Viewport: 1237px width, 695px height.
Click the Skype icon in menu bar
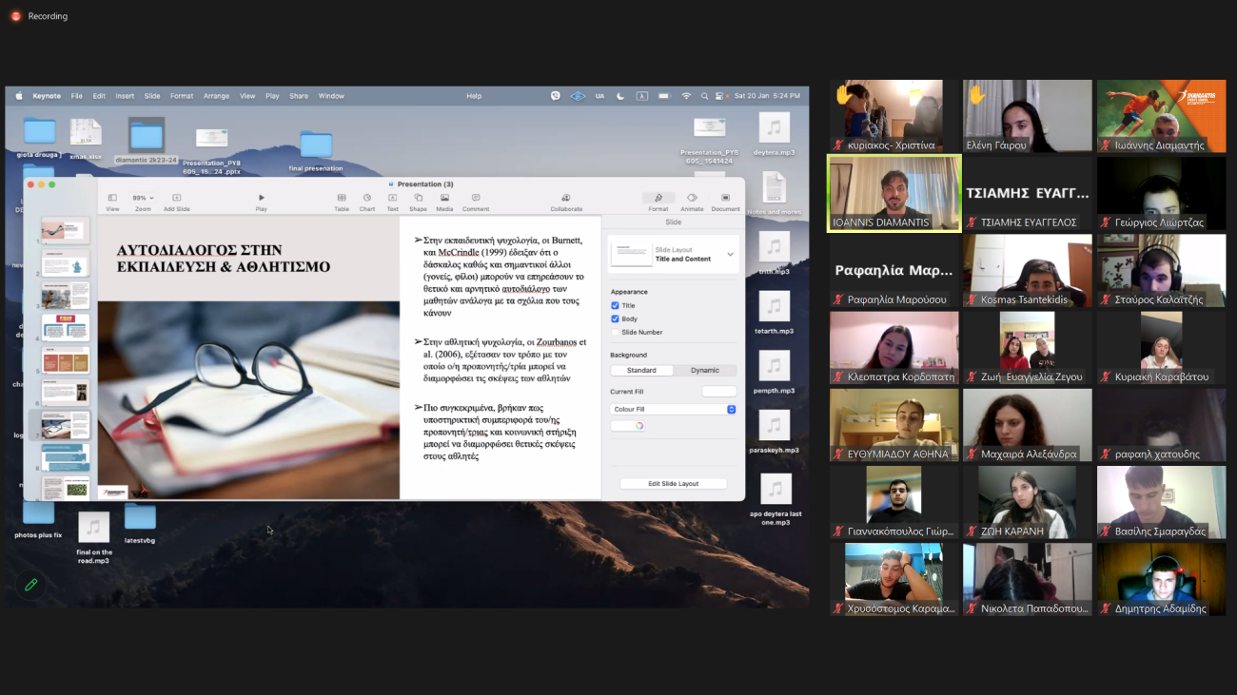point(556,96)
